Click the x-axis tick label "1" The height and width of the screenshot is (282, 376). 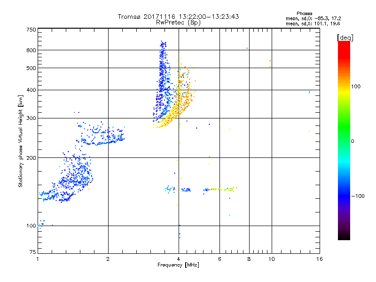click(38, 259)
